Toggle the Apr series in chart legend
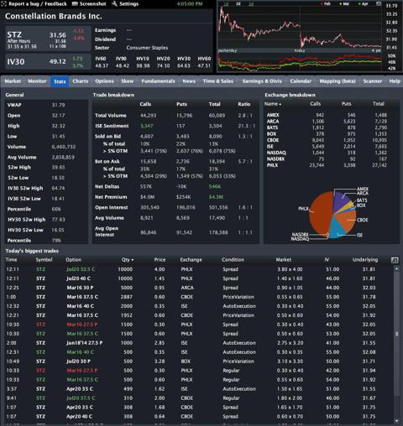The image size is (403, 426). coord(364,4)
